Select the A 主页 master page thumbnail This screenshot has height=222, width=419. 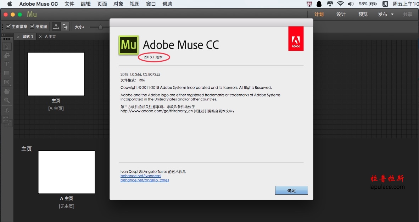click(x=67, y=172)
